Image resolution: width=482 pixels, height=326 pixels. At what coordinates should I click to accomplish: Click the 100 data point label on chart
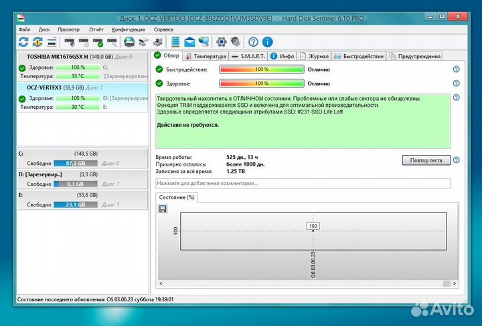tap(313, 226)
